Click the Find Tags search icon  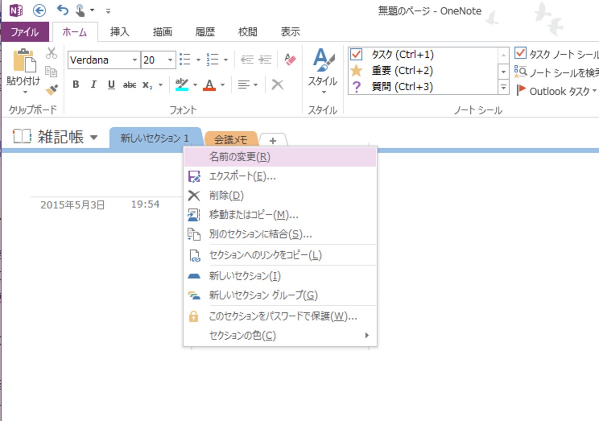(520, 72)
